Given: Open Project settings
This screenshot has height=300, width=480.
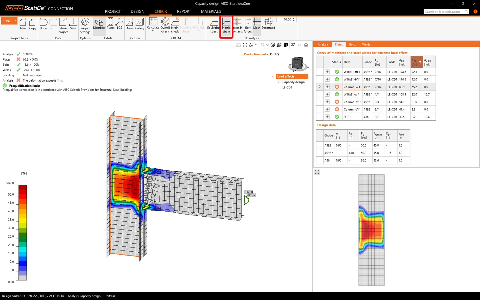Looking at the screenshot, I should coord(85,25).
